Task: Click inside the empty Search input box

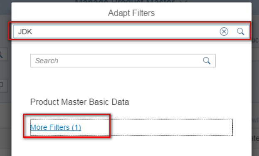Action: pos(123,61)
